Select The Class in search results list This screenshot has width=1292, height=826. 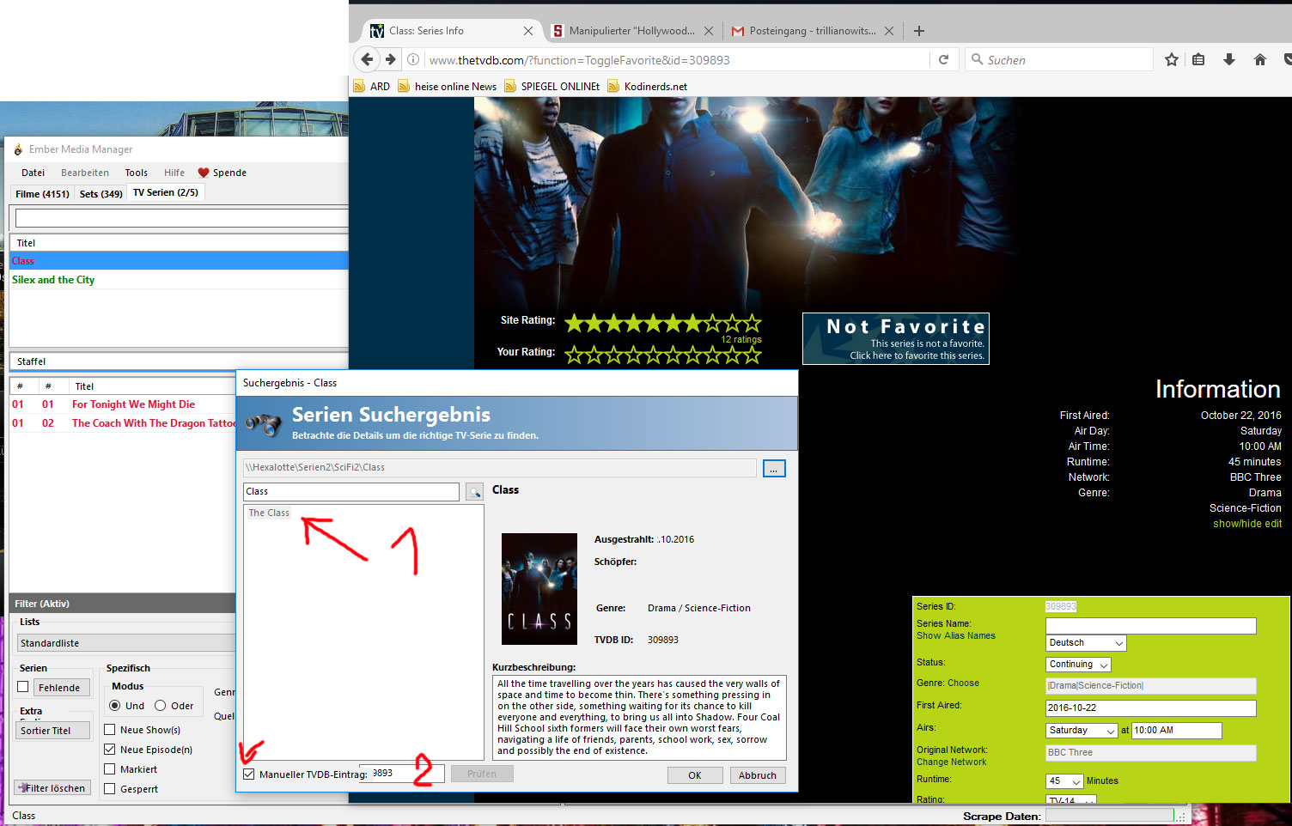click(269, 513)
